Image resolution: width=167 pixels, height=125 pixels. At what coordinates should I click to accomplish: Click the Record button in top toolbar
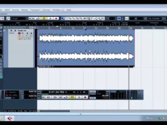click(56, 19)
